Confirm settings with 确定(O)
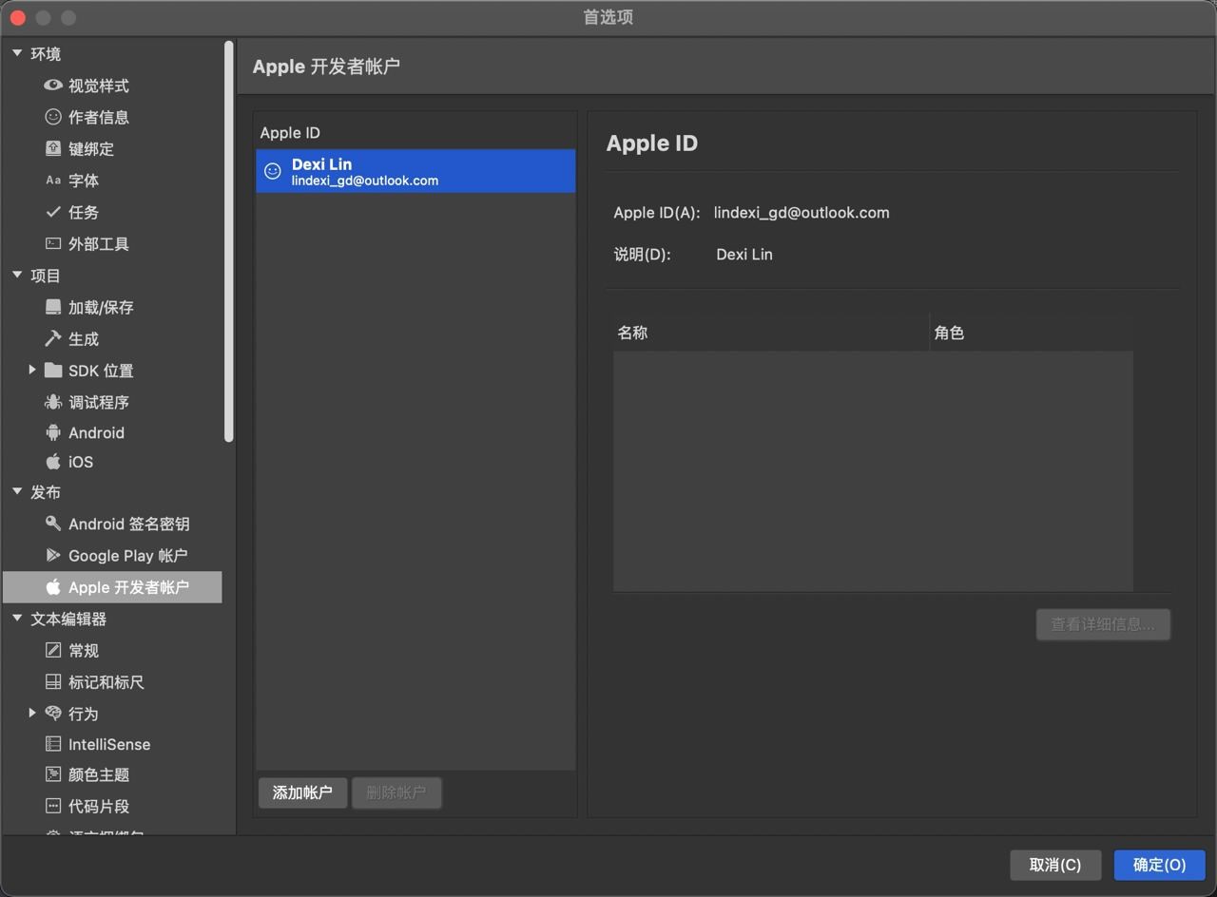 (1158, 865)
